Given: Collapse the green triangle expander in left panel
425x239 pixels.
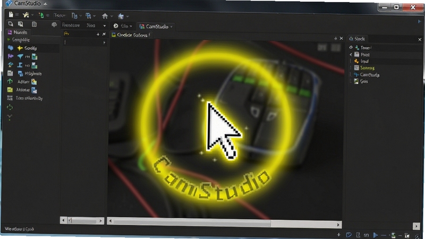Looking at the screenshot, I should pyautogui.click(x=8, y=39).
